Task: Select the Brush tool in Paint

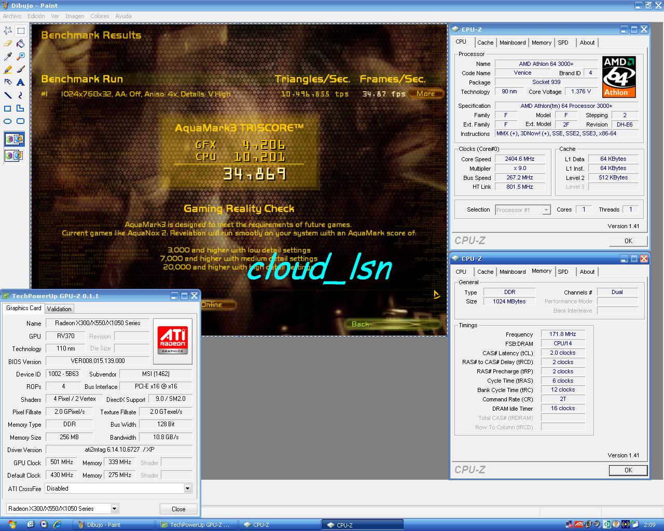Action: pos(21,69)
